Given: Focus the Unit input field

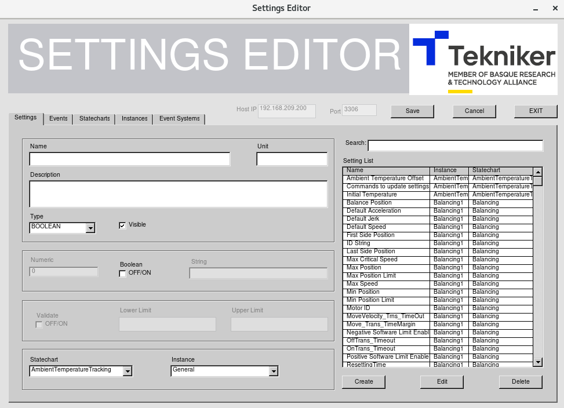Looking at the screenshot, I should (x=292, y=159).
